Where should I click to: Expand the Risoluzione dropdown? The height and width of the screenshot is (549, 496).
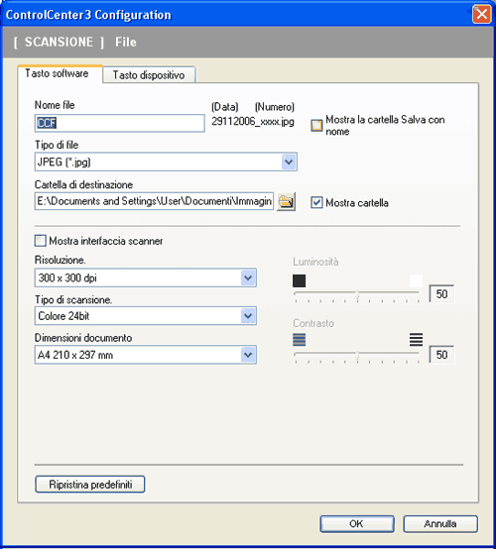[248, 278]
